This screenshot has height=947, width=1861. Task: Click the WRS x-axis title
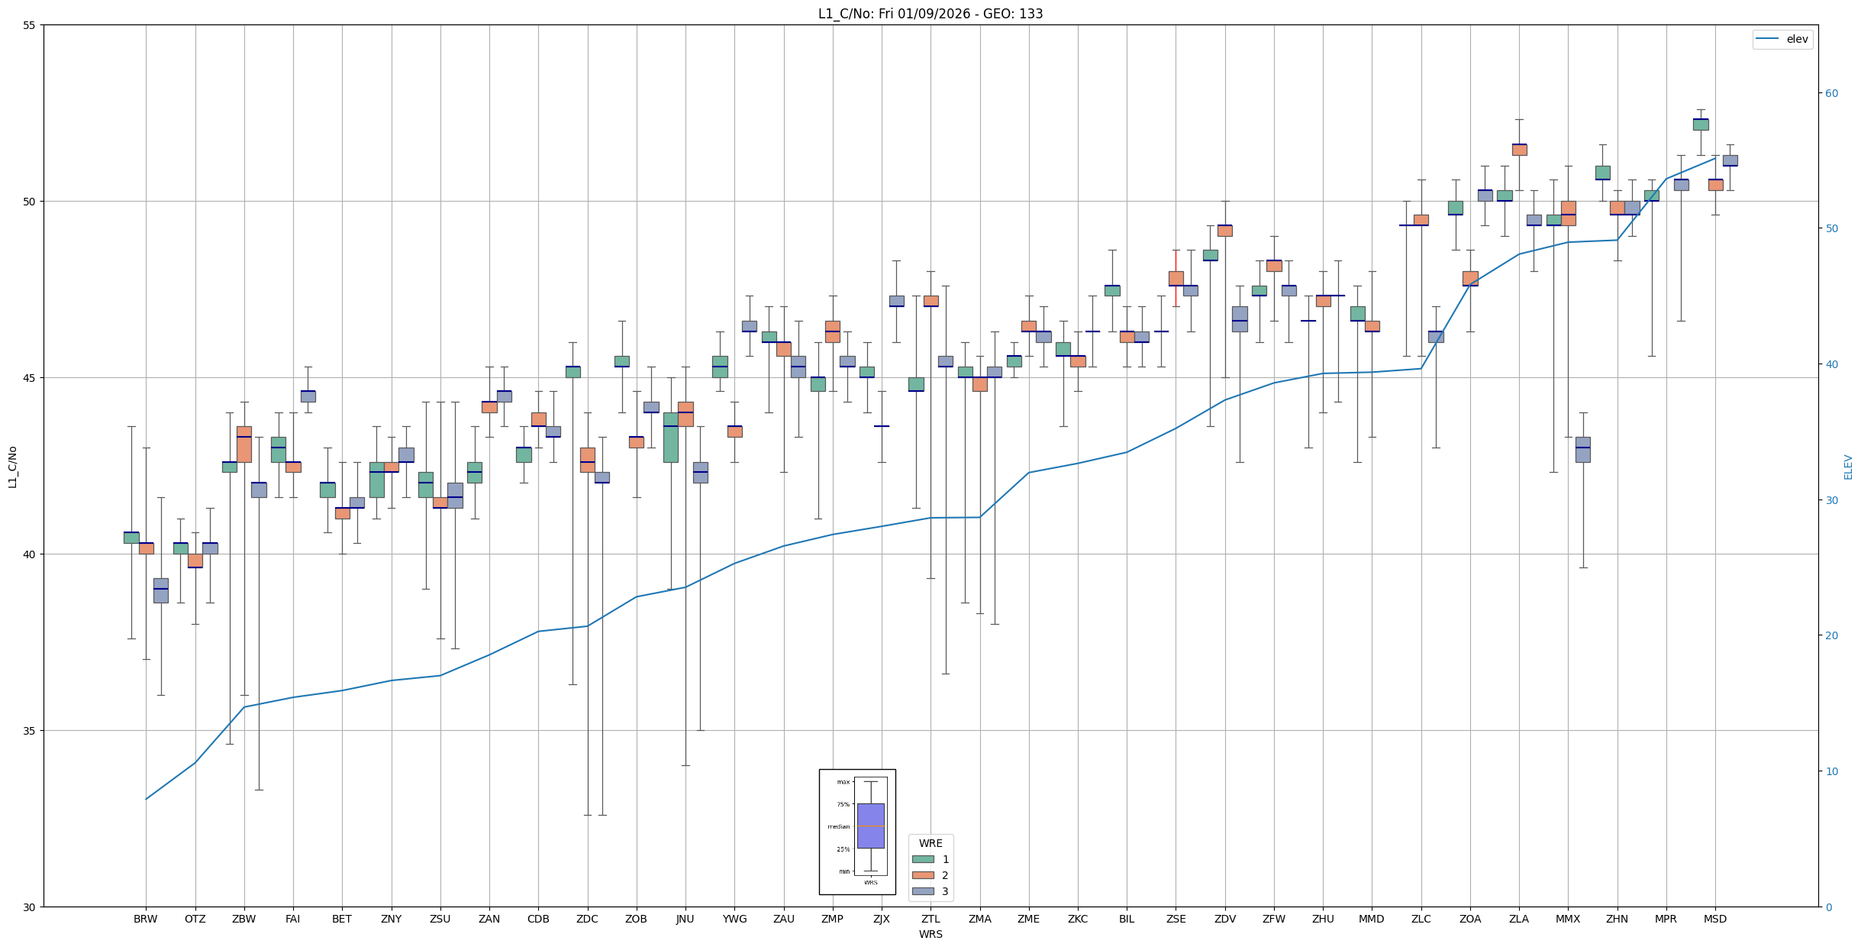[x=930, y=934]
